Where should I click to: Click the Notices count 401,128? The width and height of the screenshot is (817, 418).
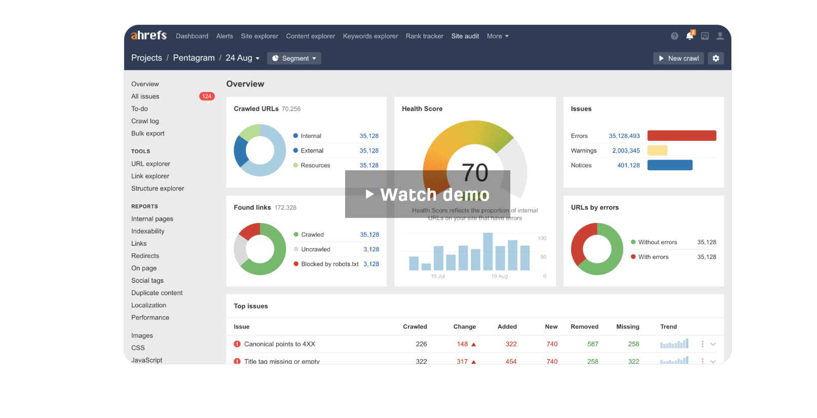(x=628, y=165)
